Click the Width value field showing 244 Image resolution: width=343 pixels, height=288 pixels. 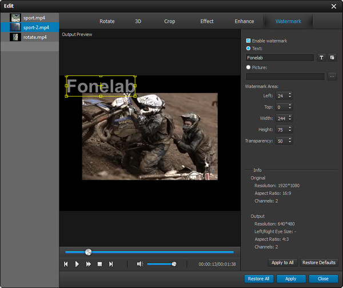(282, 118)
